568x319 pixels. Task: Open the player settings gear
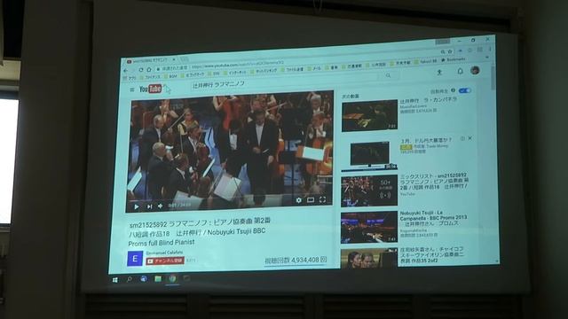click(x=298, y=200)
